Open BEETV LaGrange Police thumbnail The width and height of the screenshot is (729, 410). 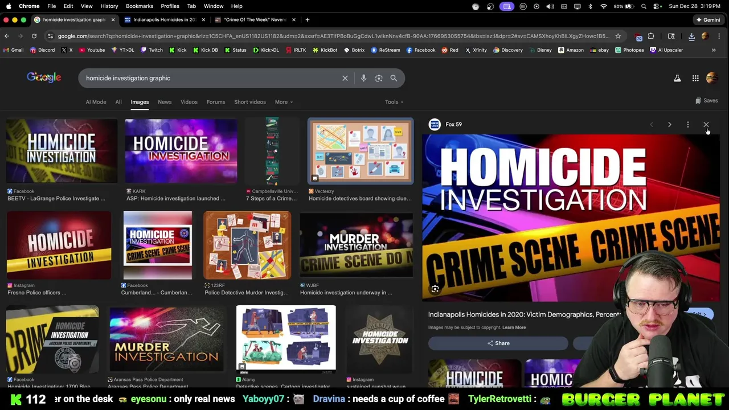[62, 151]
